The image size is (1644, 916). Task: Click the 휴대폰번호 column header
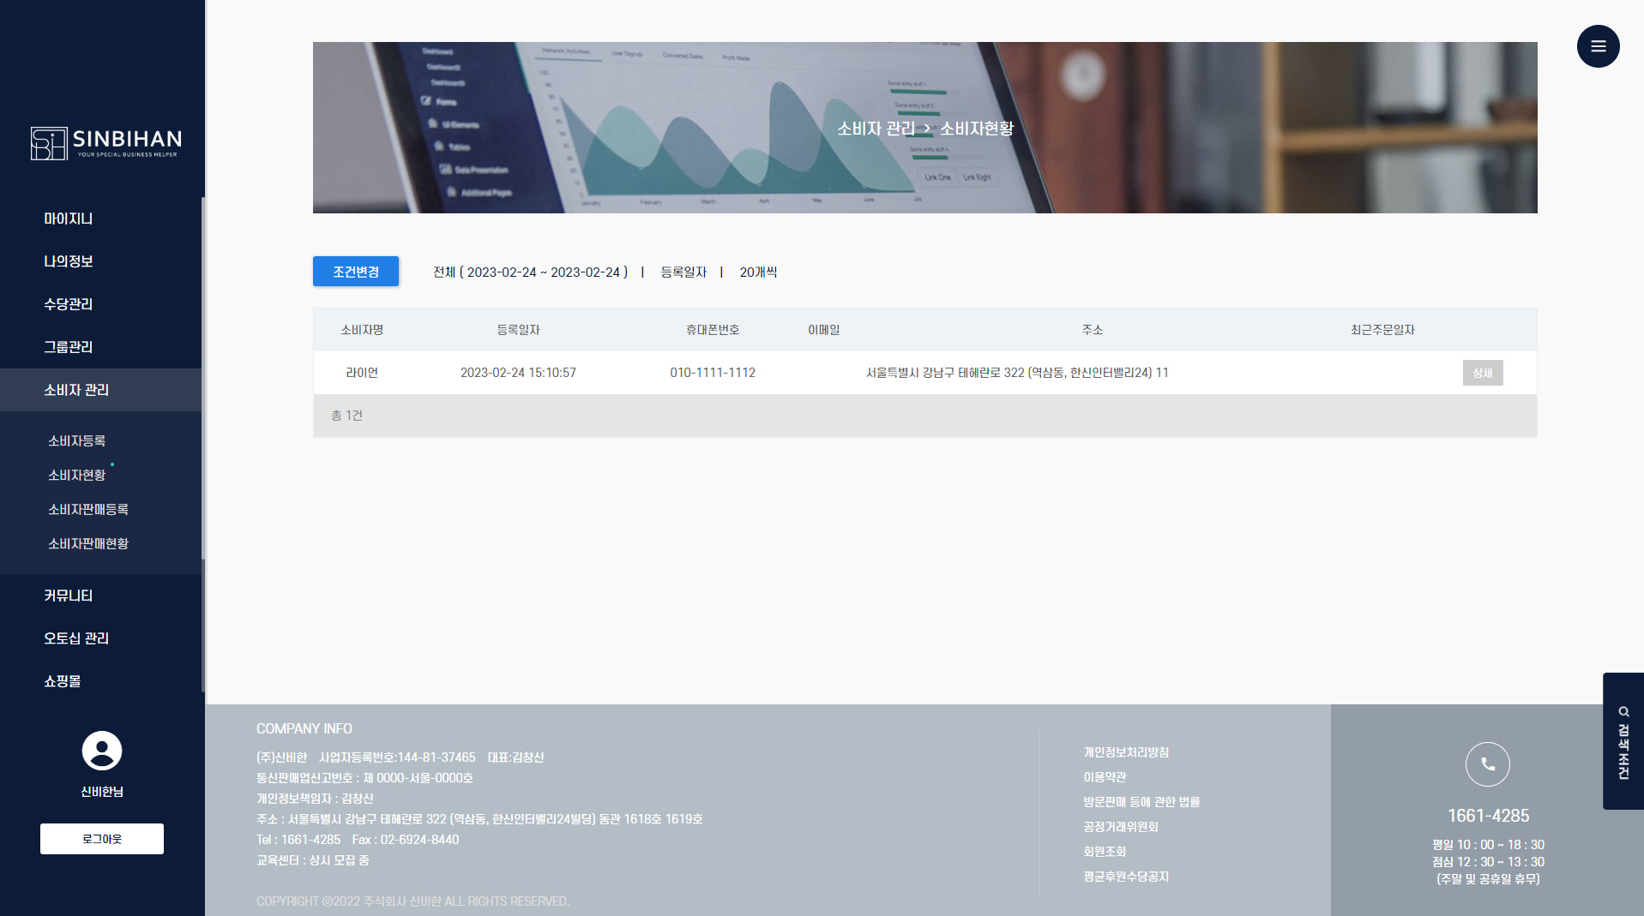tap(713, 330)
